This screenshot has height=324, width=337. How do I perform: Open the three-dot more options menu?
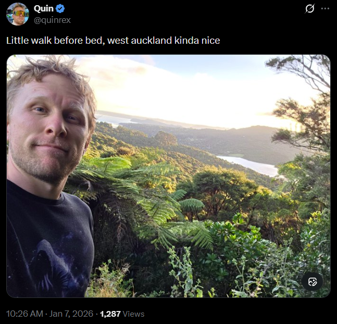pyautogui.click(x=325, y=9)
